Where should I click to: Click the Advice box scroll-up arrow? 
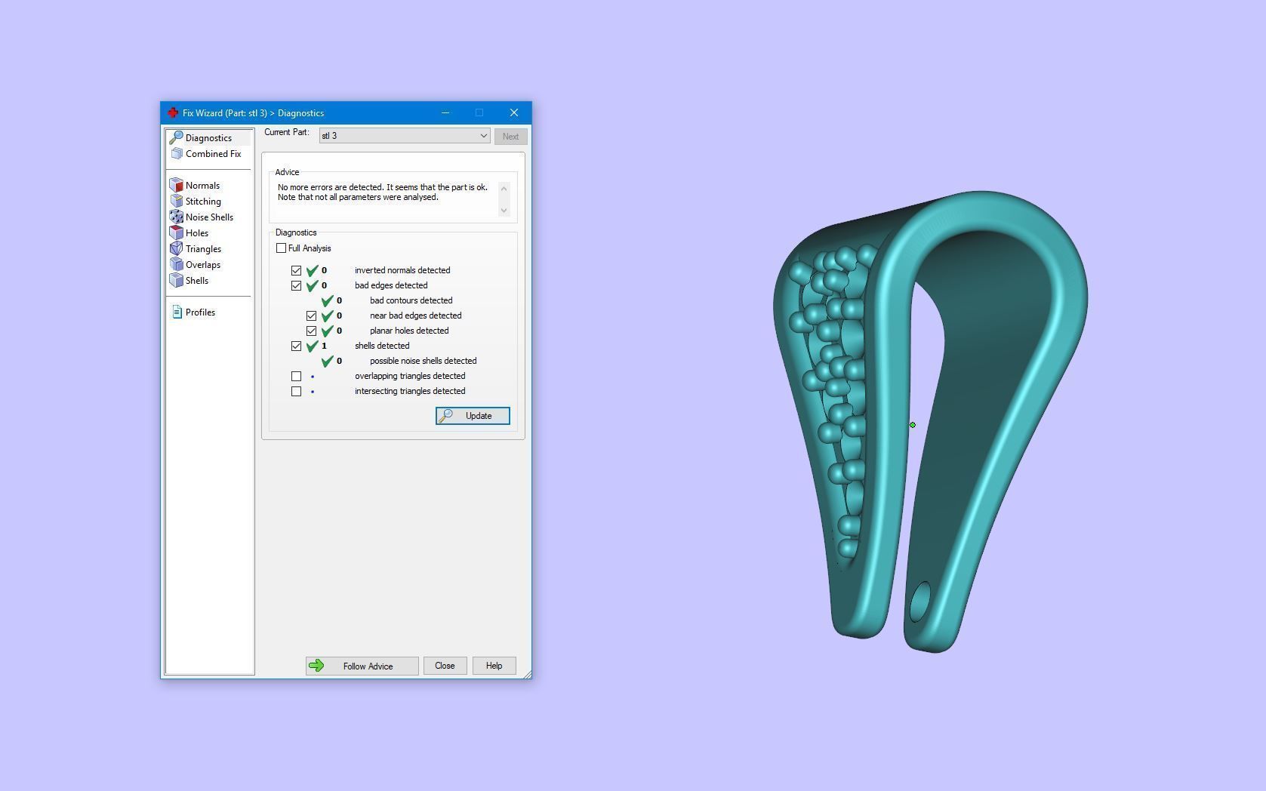click(504, 188)
